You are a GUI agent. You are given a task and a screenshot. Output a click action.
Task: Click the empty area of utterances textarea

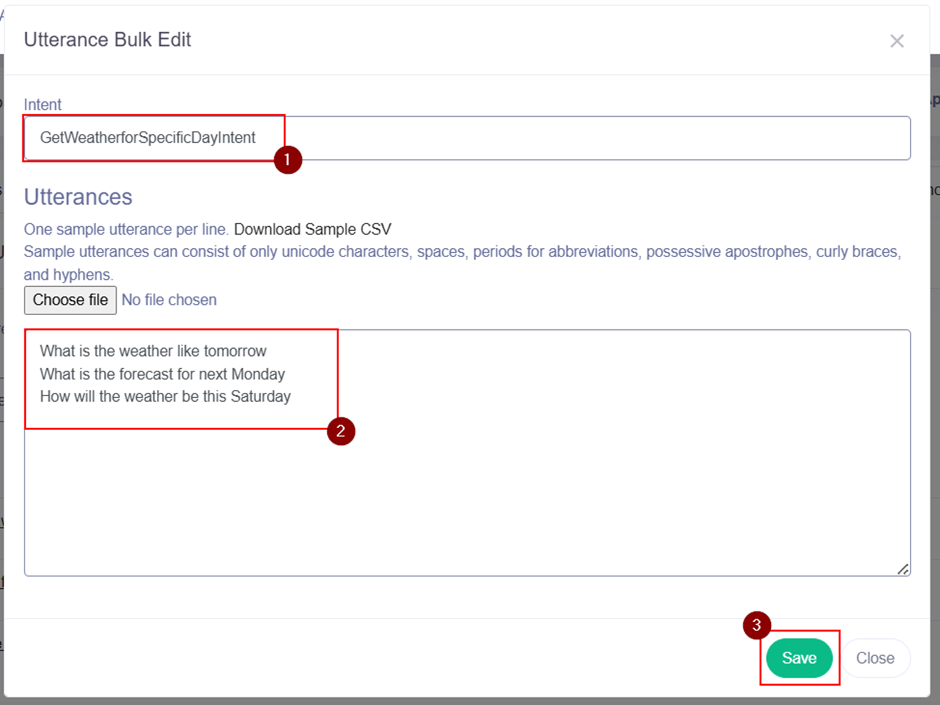point(556,494)
